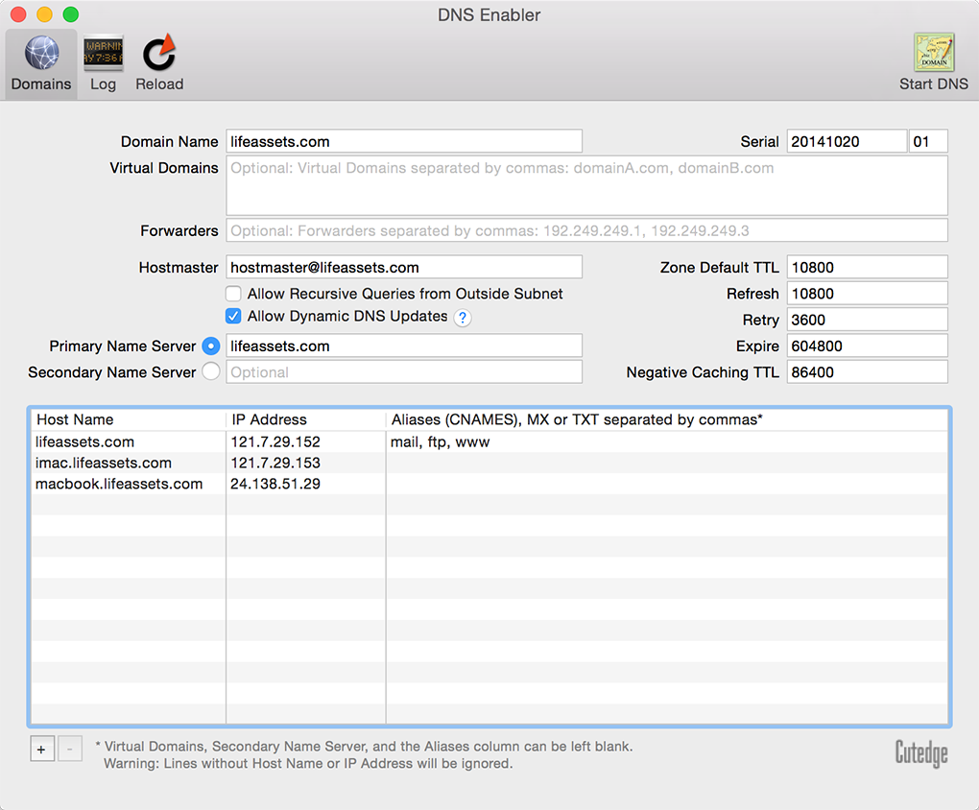979x810 pixels.
Task: Add a new host row with plus button
Action: tap(42, 750)
